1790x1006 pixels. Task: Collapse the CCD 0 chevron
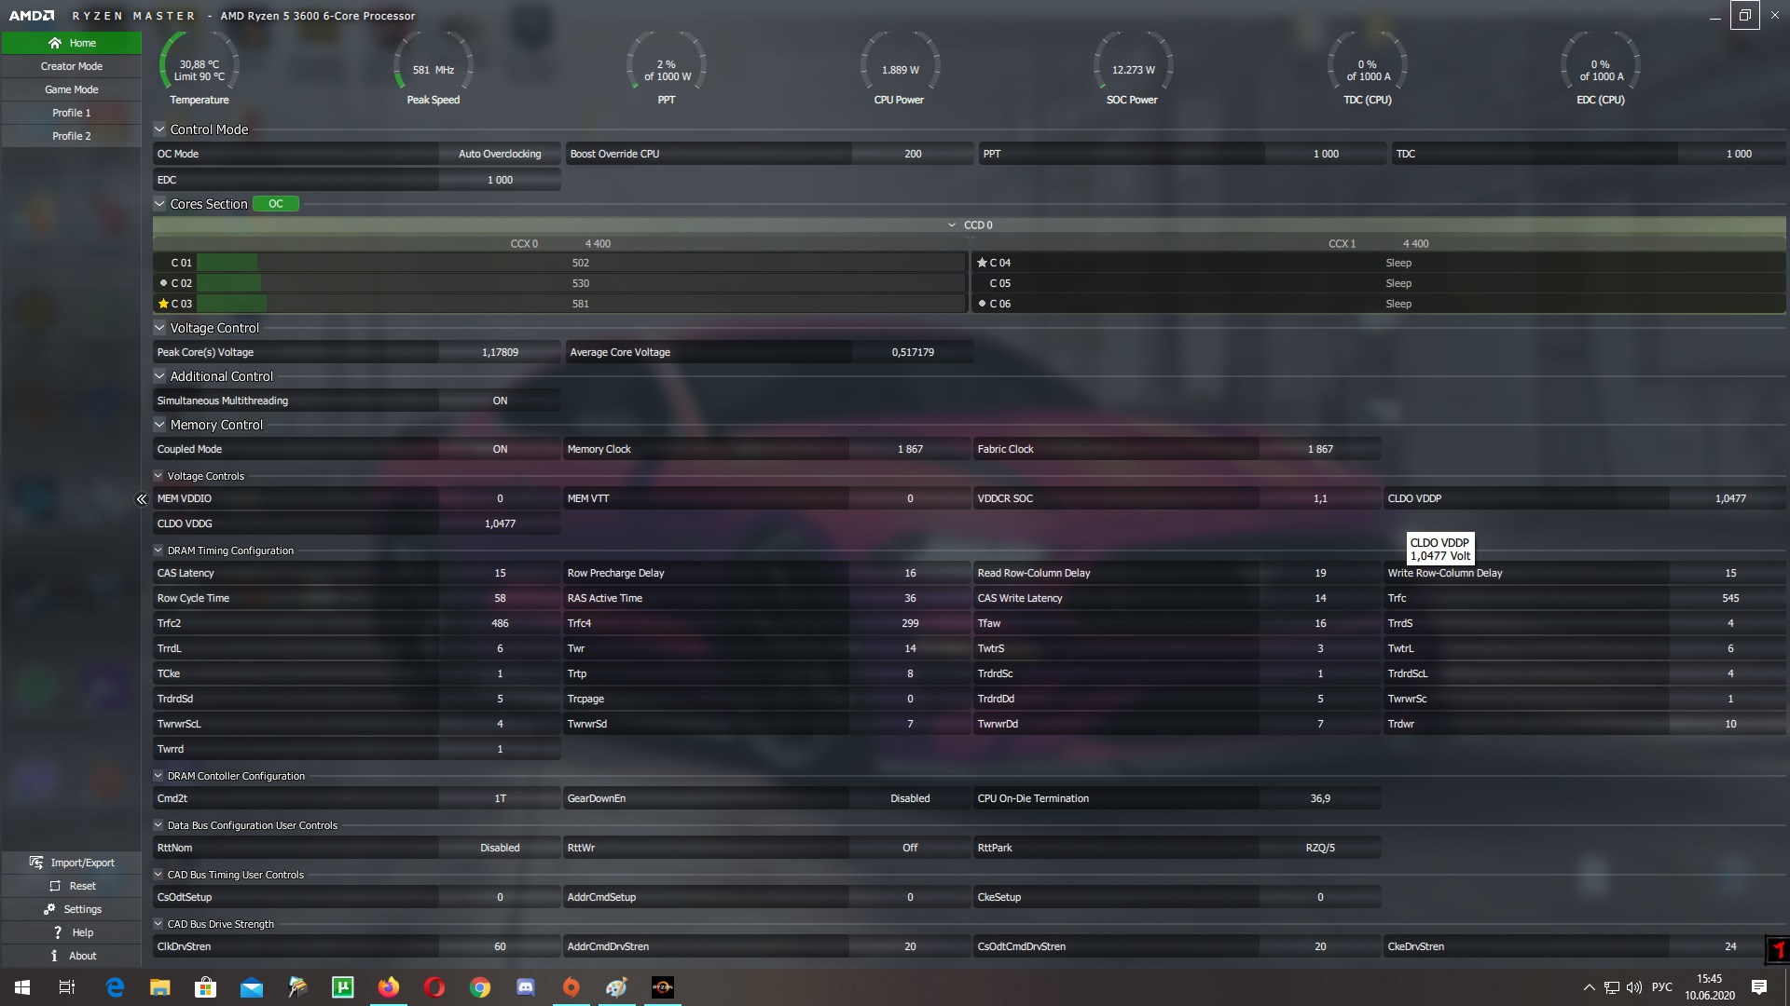[x=951, y=224]
